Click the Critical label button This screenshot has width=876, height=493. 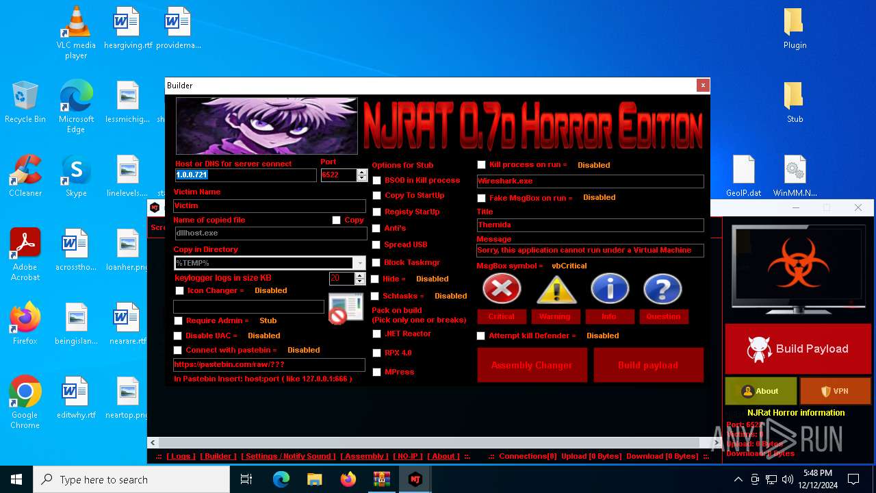coord(501,316)
